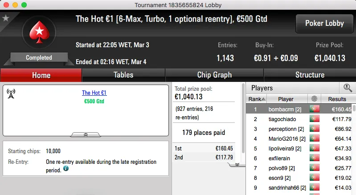Screen dimensions: 356x195
Task: Open the Structure tab
Action: [310, 75]
